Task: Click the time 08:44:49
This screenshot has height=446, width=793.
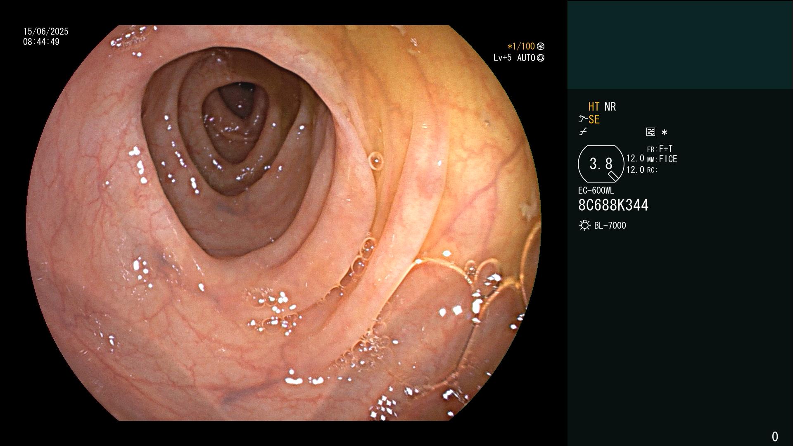Action: click(41, 42)
